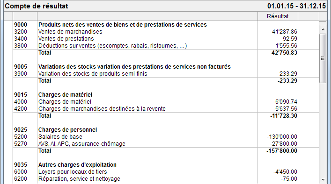
Task: Click the 5270 AVS, AI, APG row
Action: pyautogui.click(x=166, y=144)
